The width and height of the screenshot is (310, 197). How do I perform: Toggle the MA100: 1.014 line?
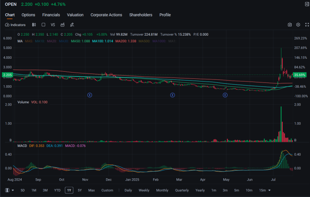click(x=103, y=41)
